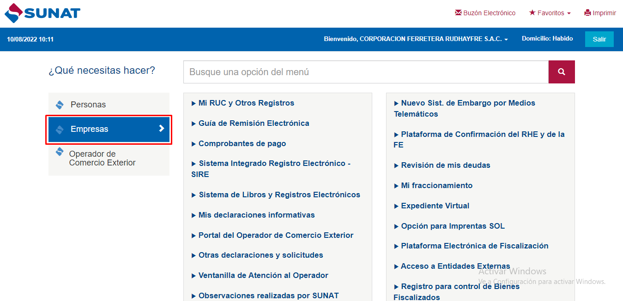Click the Salir button
623x301 pixels.
click(599, 39)
